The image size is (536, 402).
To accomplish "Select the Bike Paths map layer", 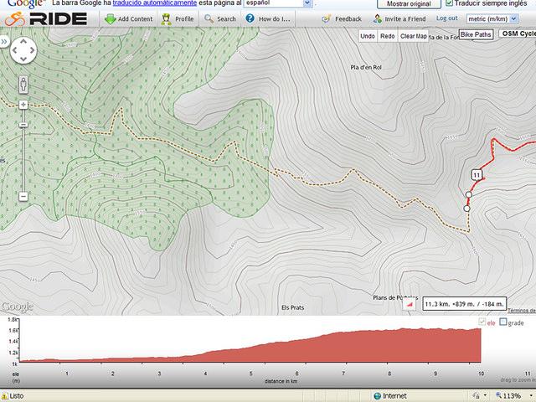I will pos(476,34).
